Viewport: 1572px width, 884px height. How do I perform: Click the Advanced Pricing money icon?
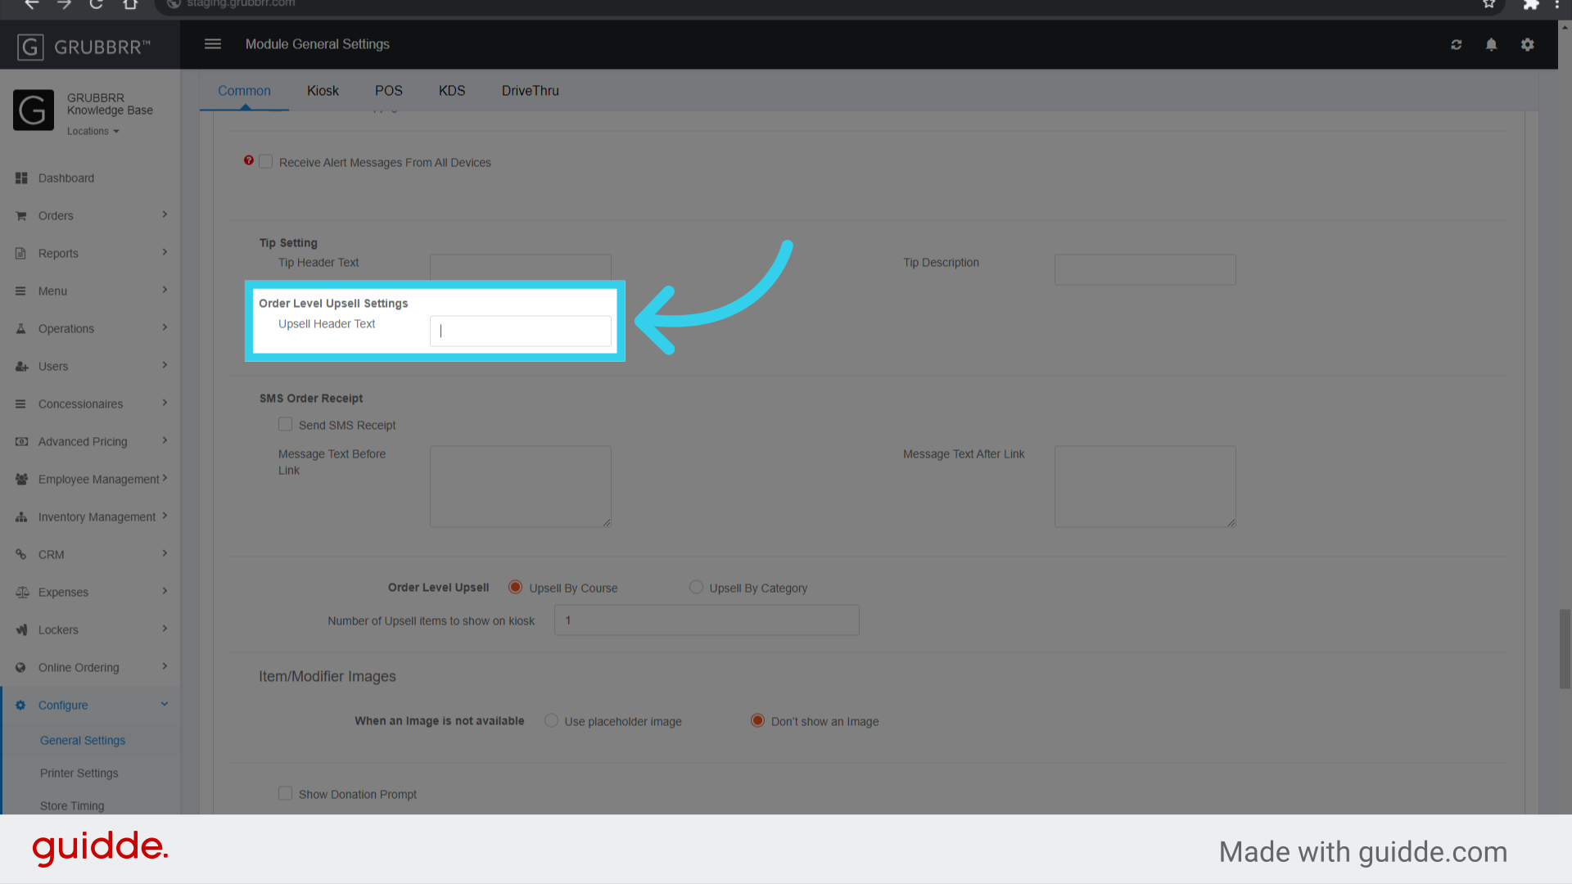coord(21,442)
